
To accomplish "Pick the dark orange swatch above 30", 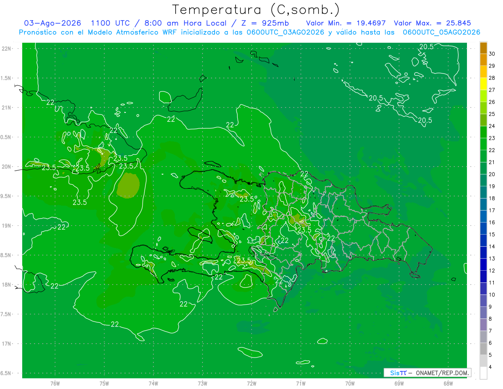I will point(483,48).
